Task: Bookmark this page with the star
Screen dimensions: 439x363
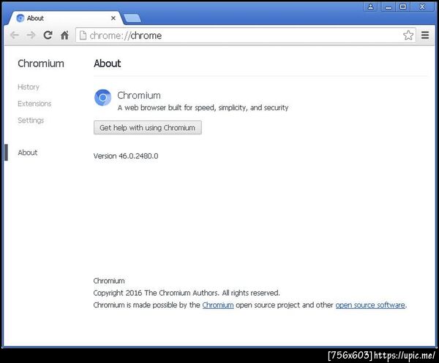Action: 408,35
